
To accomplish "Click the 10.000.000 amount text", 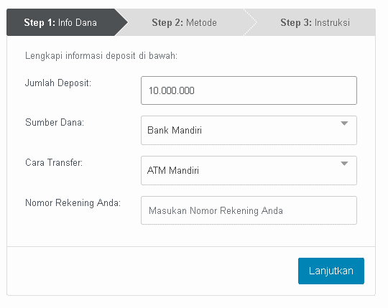I will [172, 90].
